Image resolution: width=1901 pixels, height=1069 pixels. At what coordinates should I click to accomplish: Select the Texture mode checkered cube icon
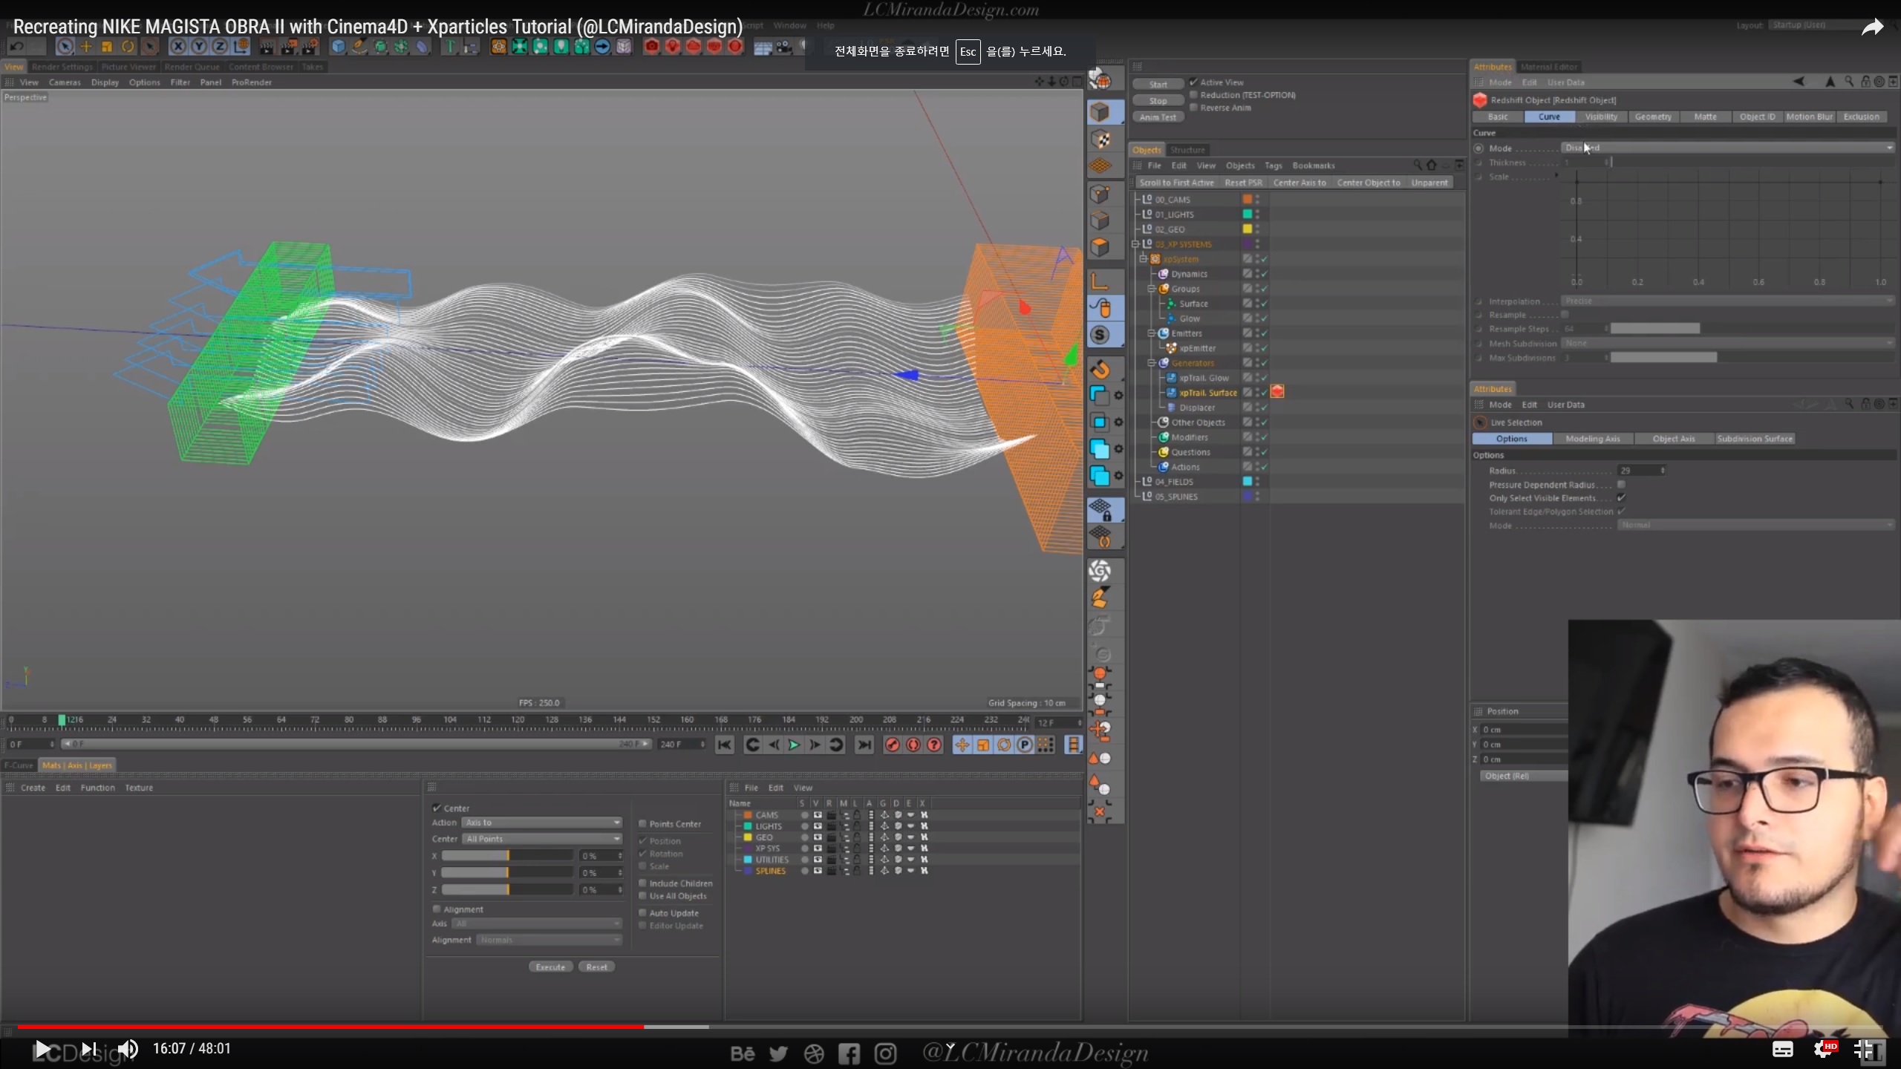click(1101, 140)
